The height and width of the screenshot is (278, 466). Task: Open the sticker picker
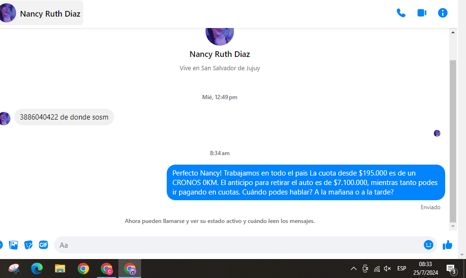coord(28,245)
